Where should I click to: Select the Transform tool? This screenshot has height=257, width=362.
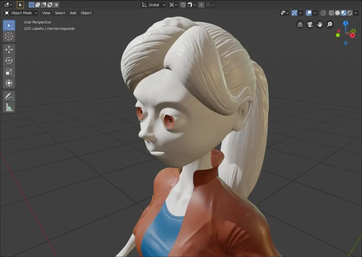click(9, 83)
